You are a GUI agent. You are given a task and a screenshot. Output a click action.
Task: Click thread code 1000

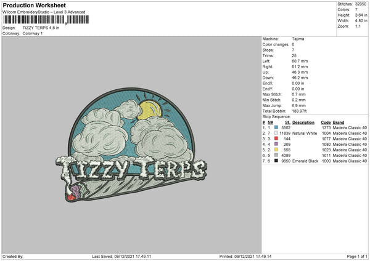tap(326, 161)
